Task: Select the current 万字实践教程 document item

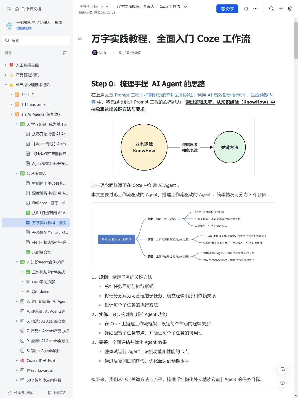Action: 36,223
